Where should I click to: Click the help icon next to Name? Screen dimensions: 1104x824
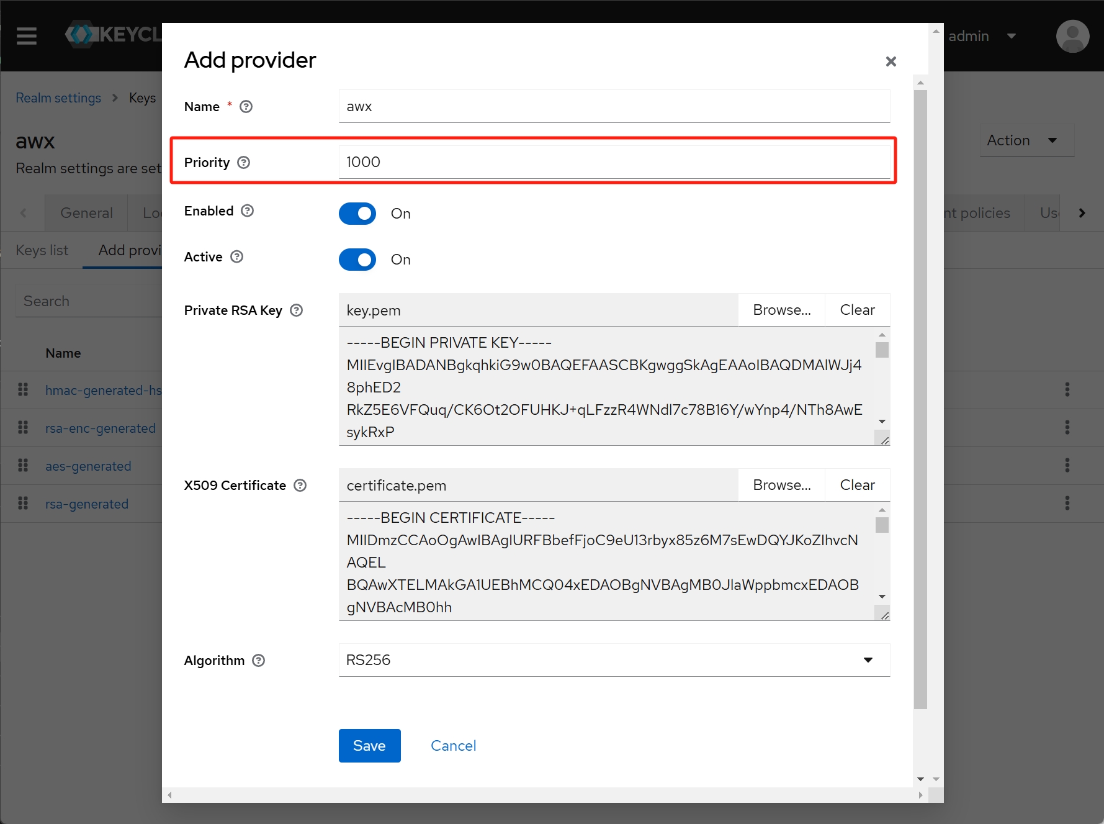[246, 107]
